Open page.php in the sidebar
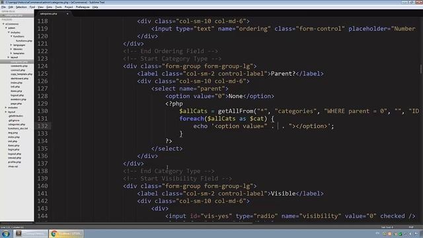This screenshot has width=423, height=238. click(x=16, y=103)
